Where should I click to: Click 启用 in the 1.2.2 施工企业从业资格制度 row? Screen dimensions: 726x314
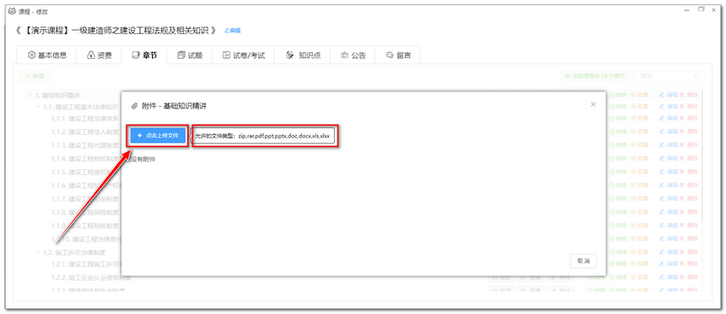pos(596,277)
